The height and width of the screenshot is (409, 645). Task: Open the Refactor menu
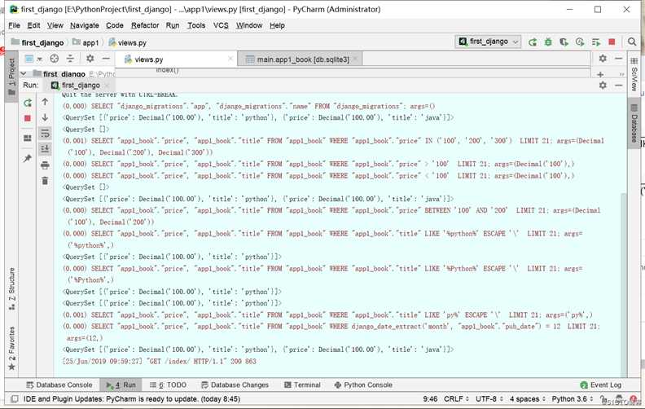145,25
